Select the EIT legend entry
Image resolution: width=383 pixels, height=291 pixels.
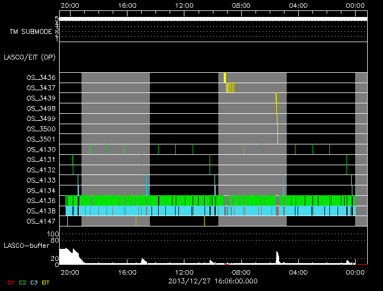(46, 282)
